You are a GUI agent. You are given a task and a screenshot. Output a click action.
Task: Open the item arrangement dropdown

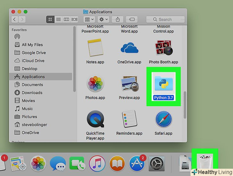click(89, 20)
